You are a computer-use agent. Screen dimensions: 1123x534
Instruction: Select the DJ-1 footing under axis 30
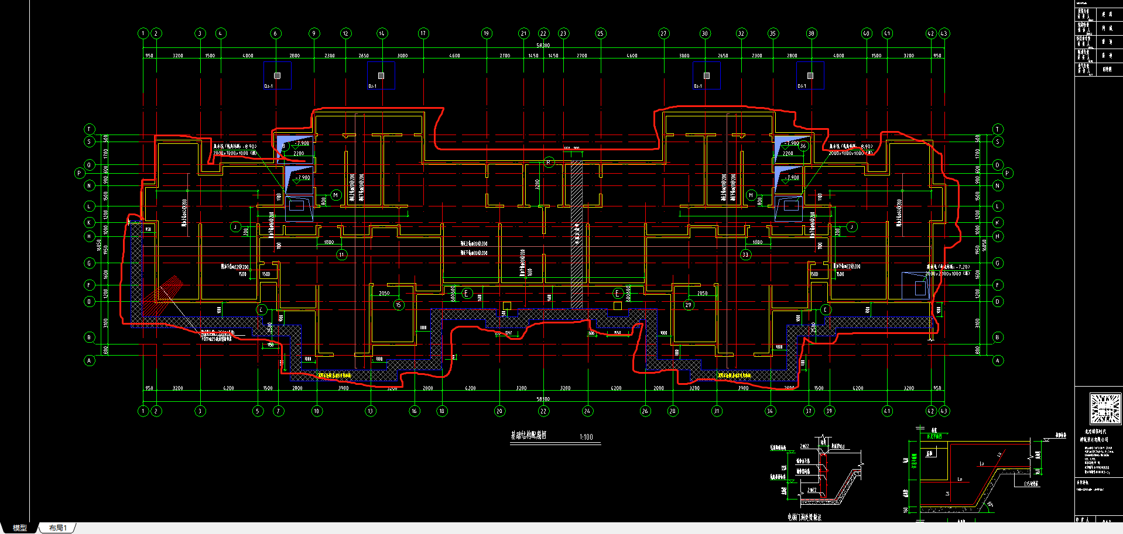click(x=707, y=76)
